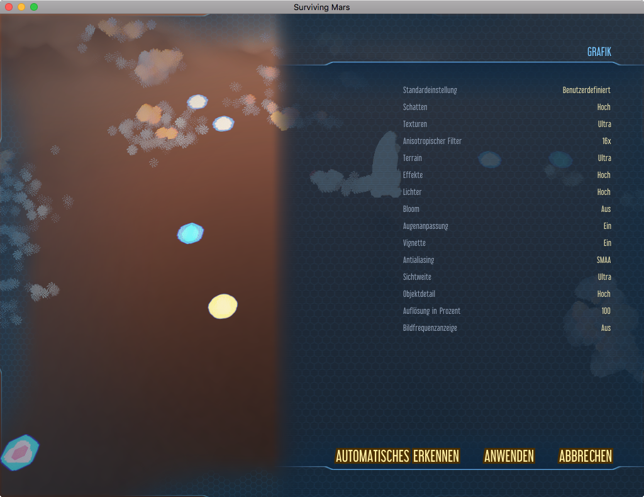Click the Aus value for Bildfrequenzanzeige
The height and width of the screenshot is (497, 644).
606,328
